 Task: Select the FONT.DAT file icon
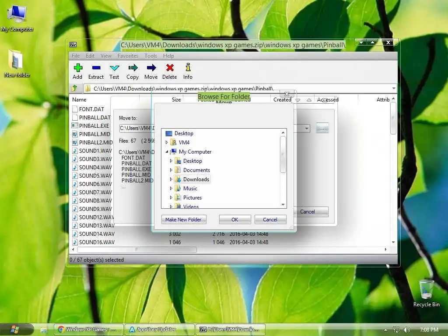(75, 109)
